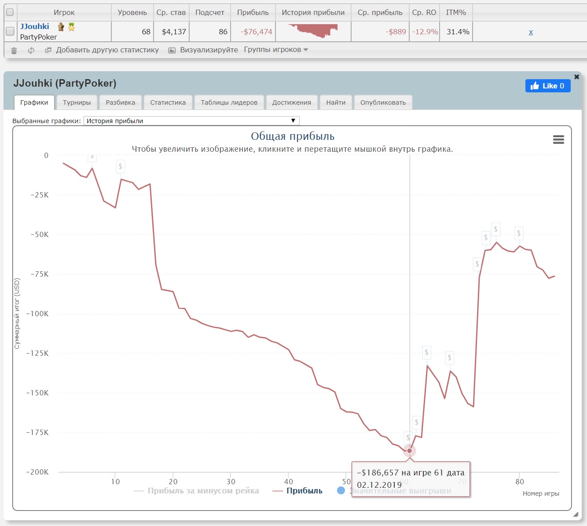Screen dimensions: 587x526
Task: Close the JJouhki details panel
Action: [576, 77]
